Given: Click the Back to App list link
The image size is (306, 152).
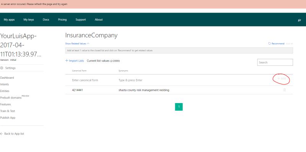Looking at the screenshot, I should [x=14, y=134].
